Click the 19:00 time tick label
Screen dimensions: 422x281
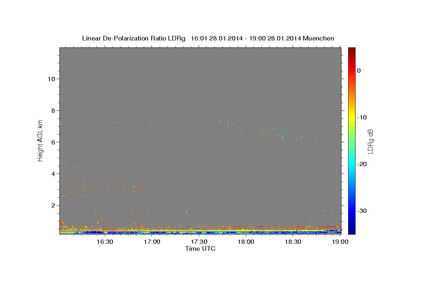[340, 242]
